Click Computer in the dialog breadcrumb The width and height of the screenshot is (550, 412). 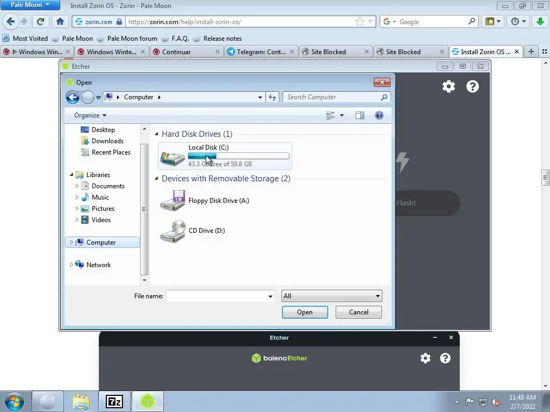[x=139, y=97]
